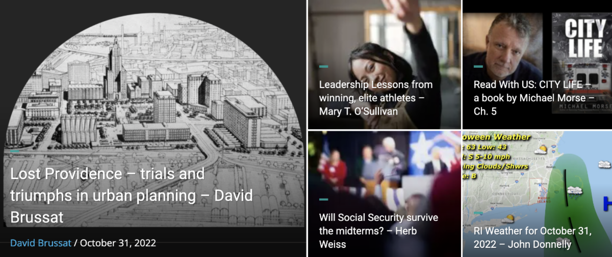This screenshot has width=612, height=257.
Task: Select the October 31, 2022 post date
Action: (x=118, y=243)
